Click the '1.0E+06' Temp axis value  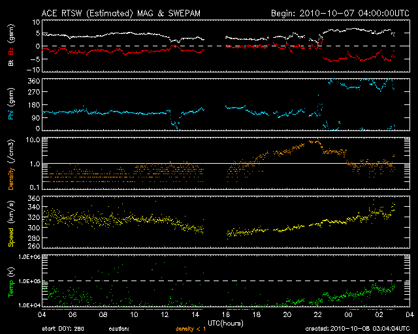point(29,257)
